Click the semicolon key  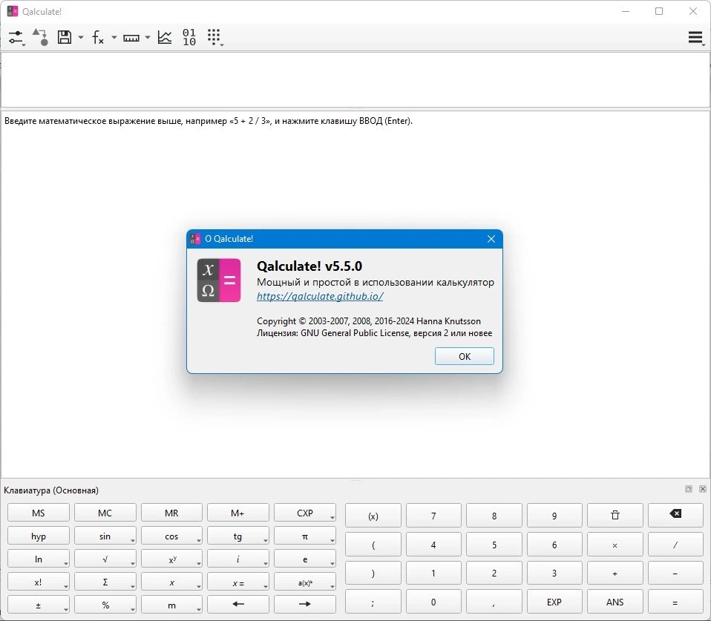373,602
